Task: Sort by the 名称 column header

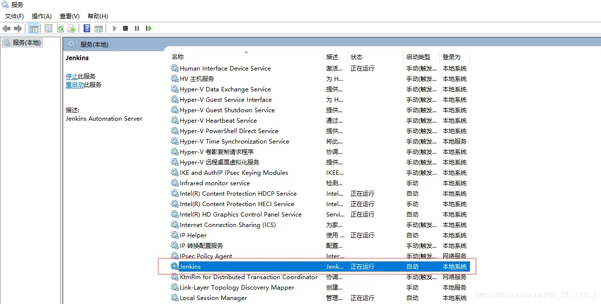Action: (x=178, y=57)
